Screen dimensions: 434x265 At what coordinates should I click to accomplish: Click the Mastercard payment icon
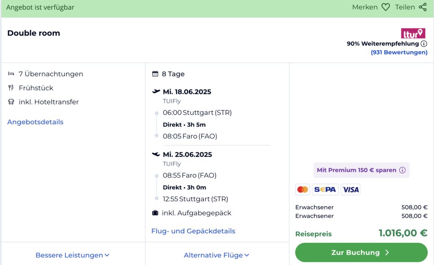[303, 190]
